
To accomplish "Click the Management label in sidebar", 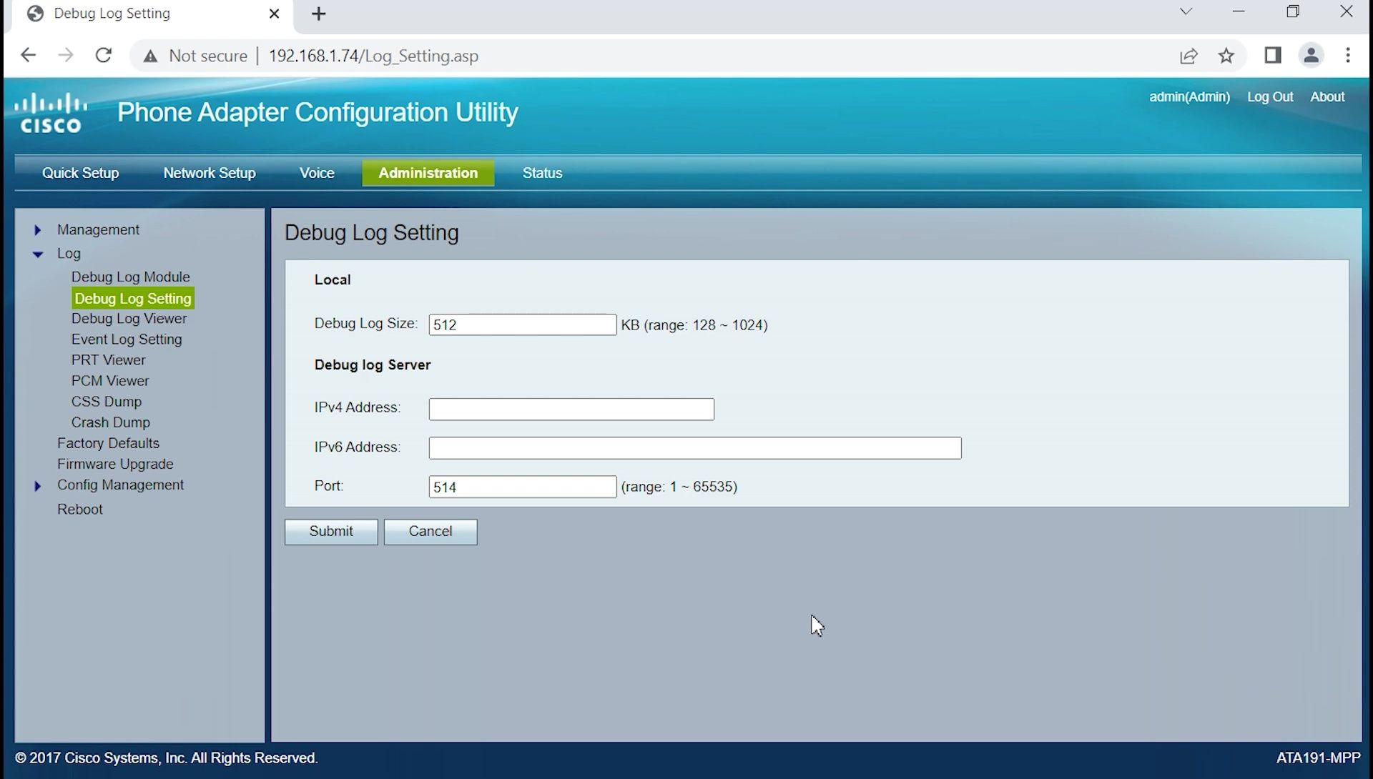I will pos(98,229).
